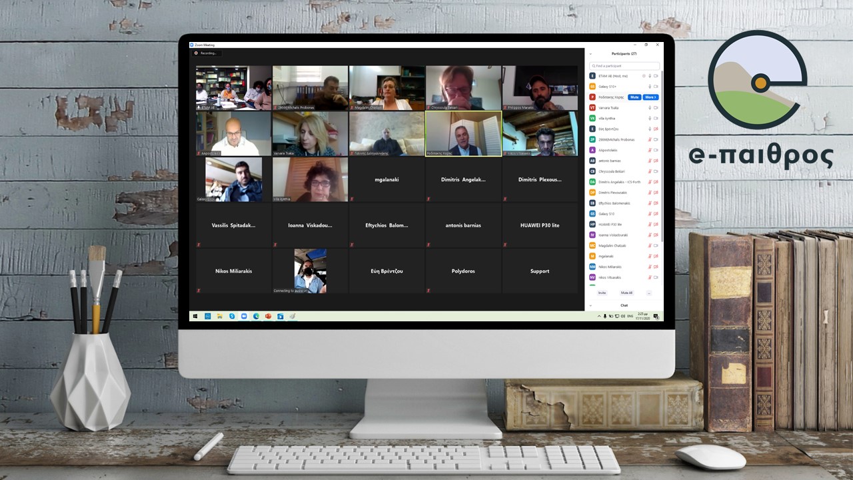This screenshot has width=853, height=480.
Task: Select the Polydoros name tile
Action: click(463, 271)
